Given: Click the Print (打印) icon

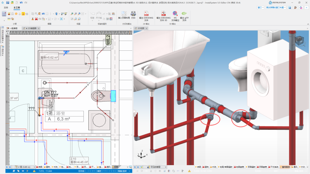Looking at the screenshot, I should pyautogui.click(x=133, y=15).
